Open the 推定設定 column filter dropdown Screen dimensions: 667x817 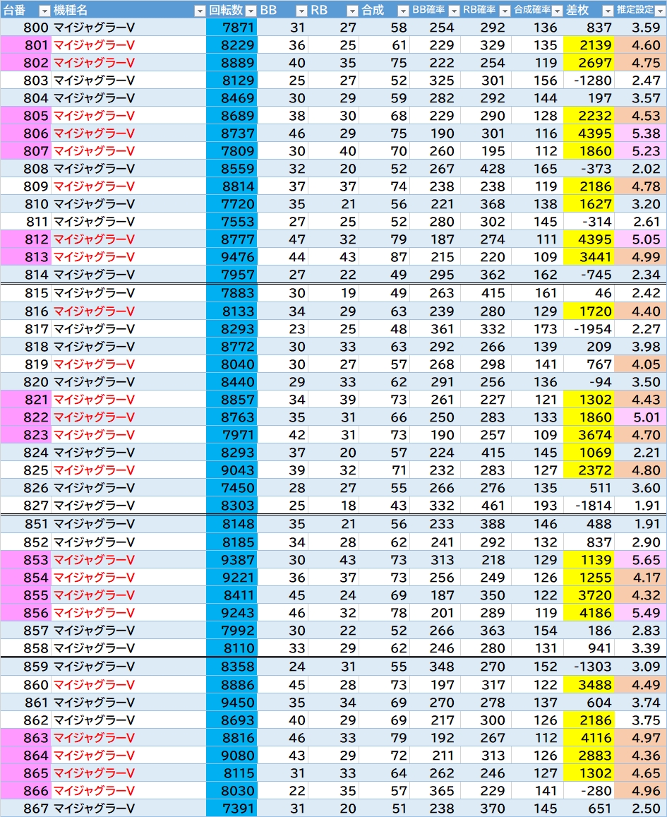(659, 11)
